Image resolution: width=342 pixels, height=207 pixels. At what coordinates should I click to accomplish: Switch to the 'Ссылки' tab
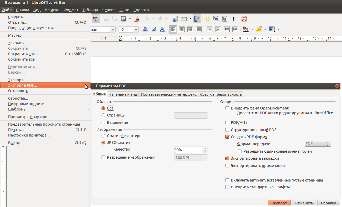(207, 94)
